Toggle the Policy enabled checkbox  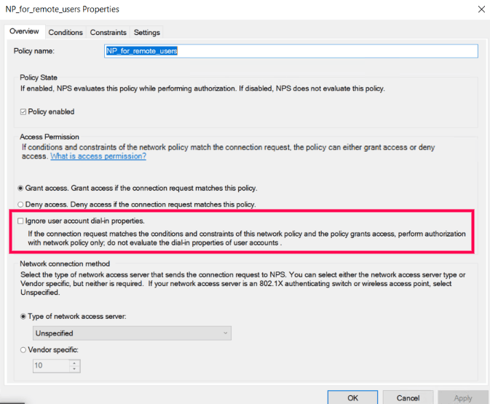22,112
